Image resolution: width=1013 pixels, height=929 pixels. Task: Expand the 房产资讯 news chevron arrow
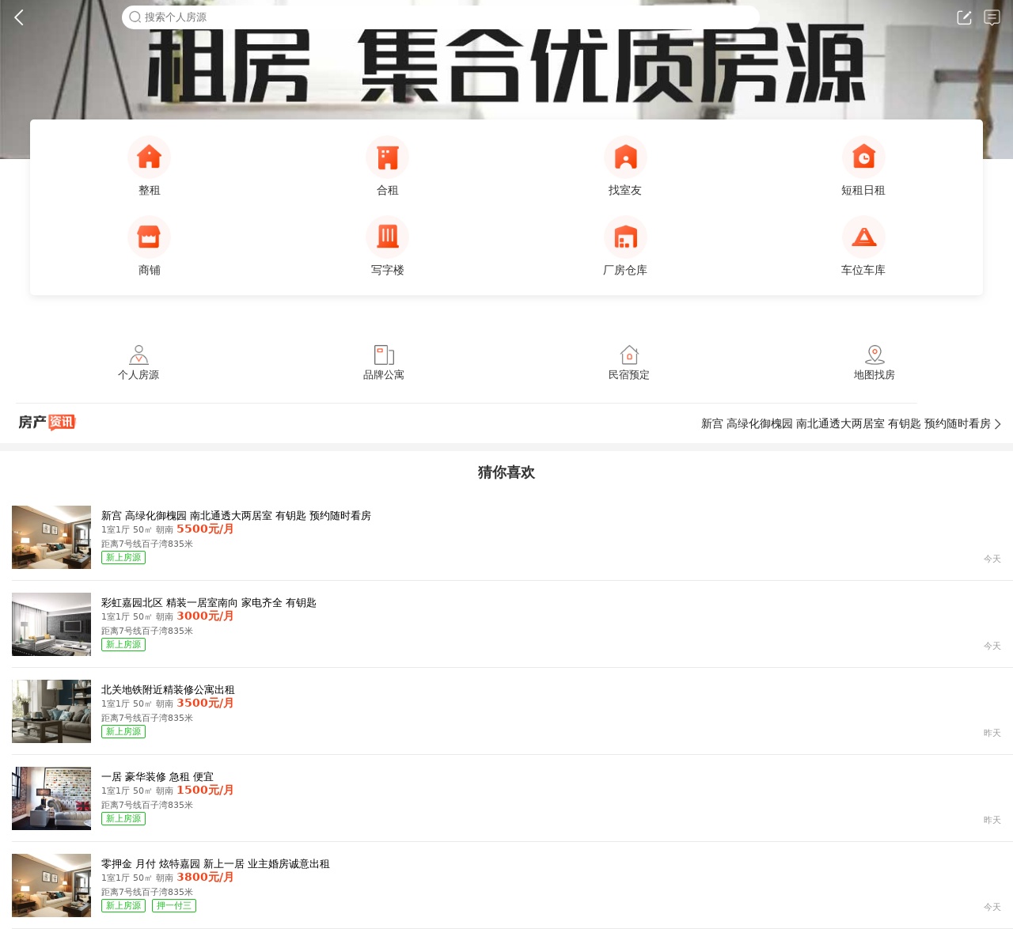997,424
